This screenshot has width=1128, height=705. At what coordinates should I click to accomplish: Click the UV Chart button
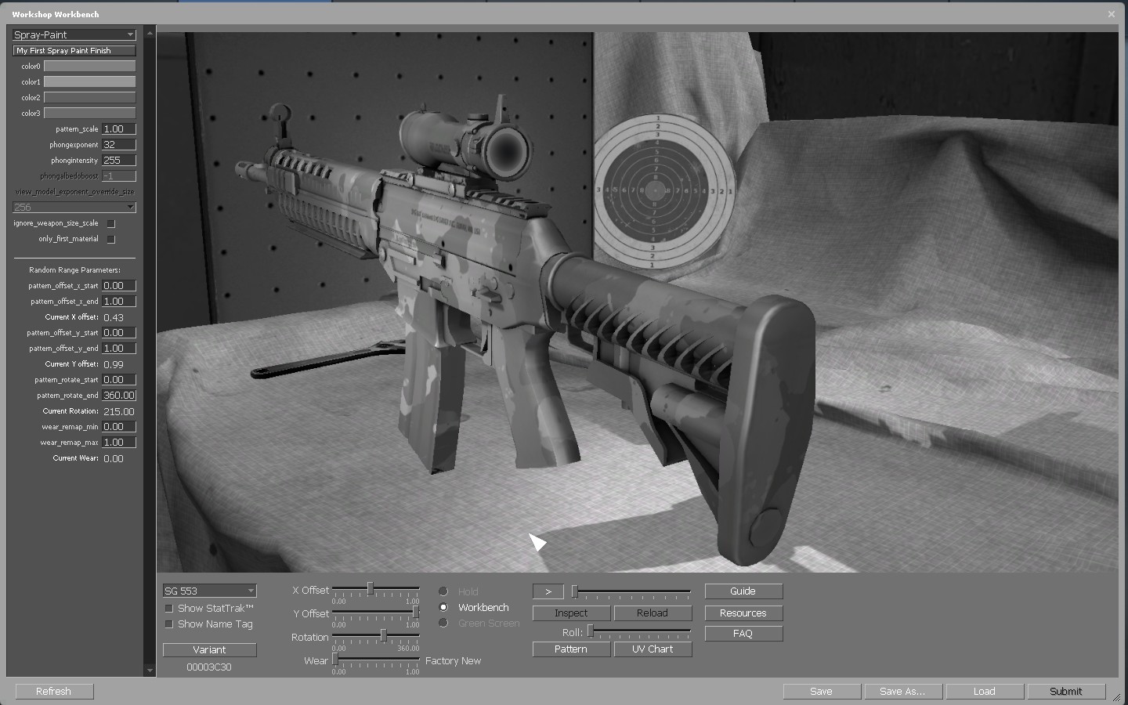pyautogui.click(x=653, y=649)
